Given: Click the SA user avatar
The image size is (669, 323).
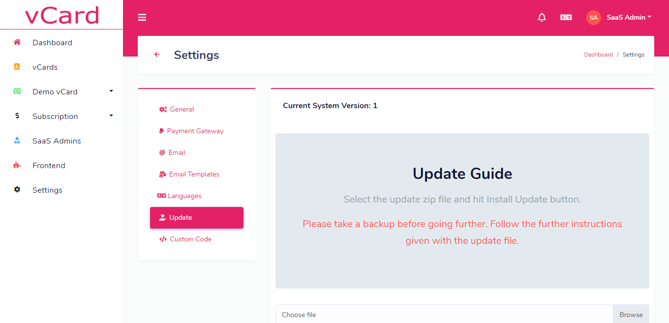Looking at the screenshot, I should (593, 18).
